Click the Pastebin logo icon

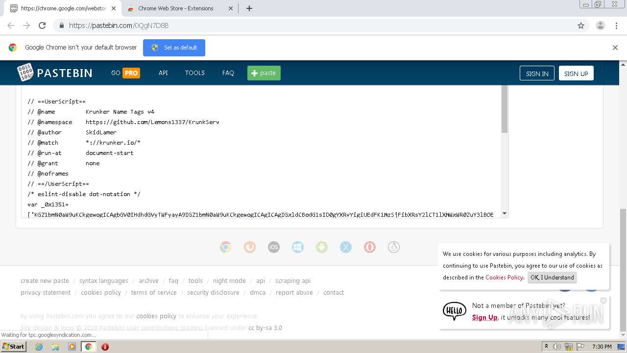25,73
